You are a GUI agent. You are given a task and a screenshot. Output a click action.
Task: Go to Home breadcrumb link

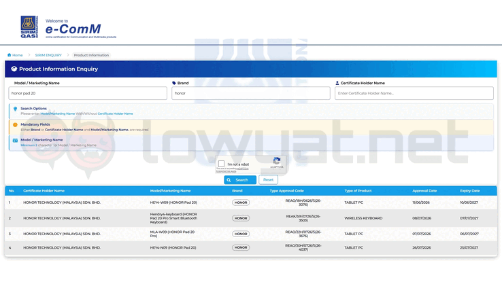coord(17,55)
